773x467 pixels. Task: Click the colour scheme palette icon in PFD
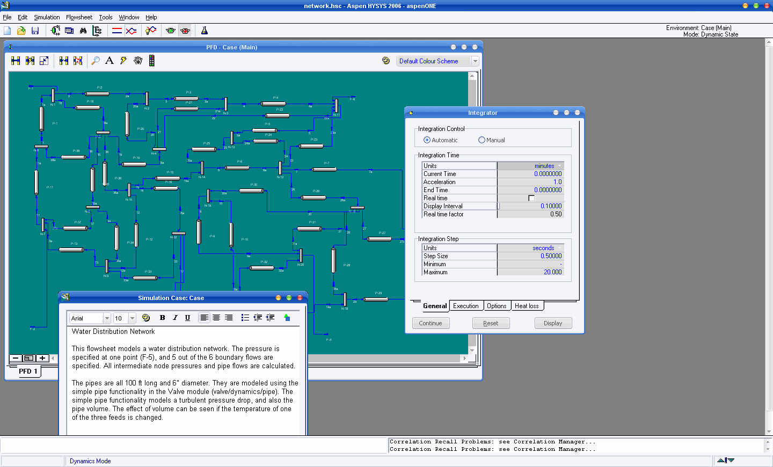pos(386,61)
